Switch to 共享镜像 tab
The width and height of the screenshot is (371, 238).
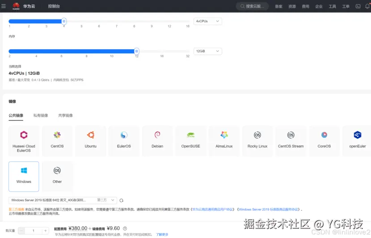pyautogui.click(x=66, y=115)
